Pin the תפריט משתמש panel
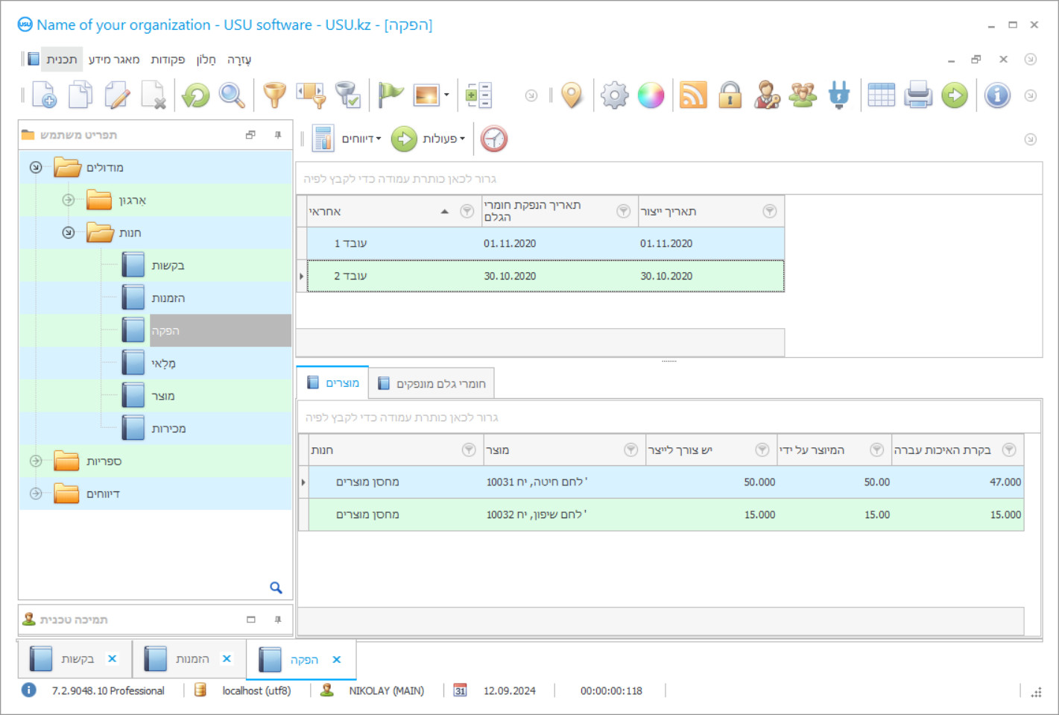 pos(278,135)
